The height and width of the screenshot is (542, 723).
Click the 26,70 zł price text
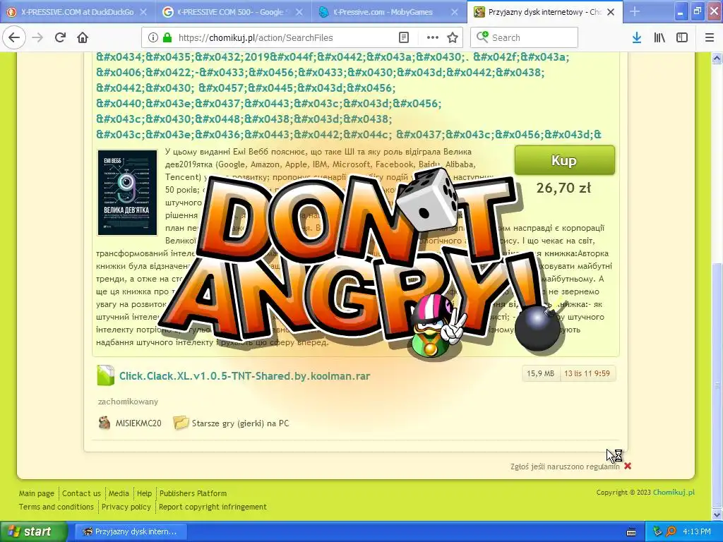click(x=564, y=188)
